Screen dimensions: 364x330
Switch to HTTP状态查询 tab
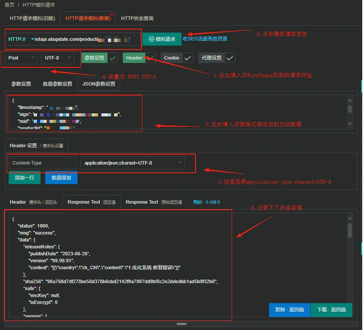tap(137, 18)
